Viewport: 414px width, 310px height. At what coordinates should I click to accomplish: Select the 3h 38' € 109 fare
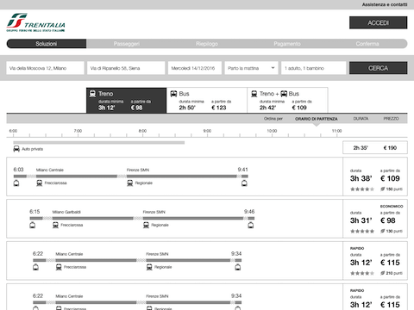coord(375,177)
